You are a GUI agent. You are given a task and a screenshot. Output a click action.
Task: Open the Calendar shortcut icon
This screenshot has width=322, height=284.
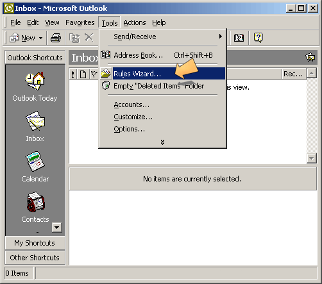(x=35, y=162)
